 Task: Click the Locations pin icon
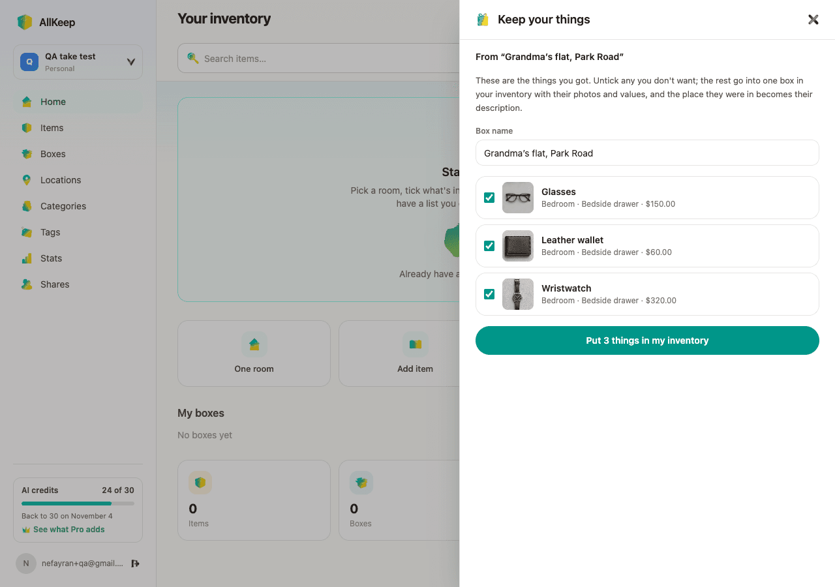[x=27, y=180]
